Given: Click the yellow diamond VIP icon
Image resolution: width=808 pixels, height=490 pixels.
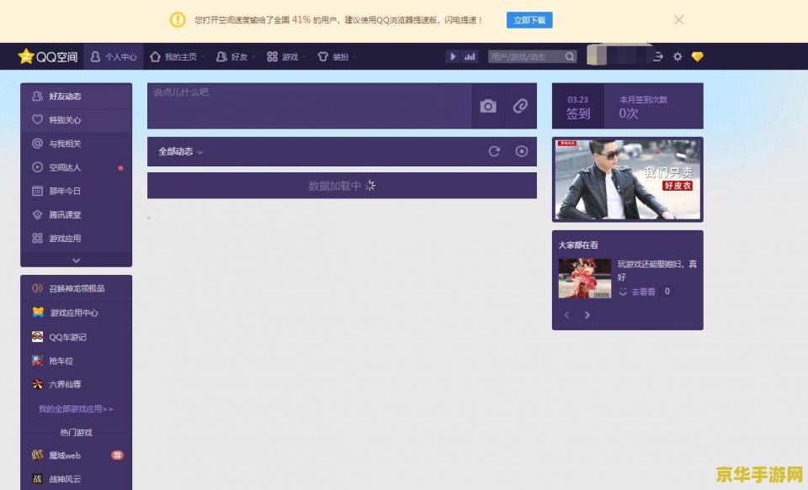Looking at the screenshot, I should point(697,56).
